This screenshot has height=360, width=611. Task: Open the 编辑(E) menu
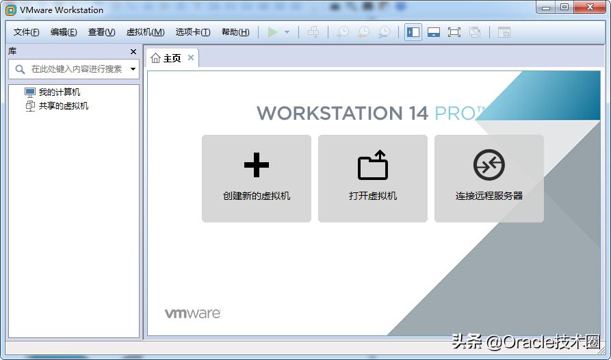64,32
